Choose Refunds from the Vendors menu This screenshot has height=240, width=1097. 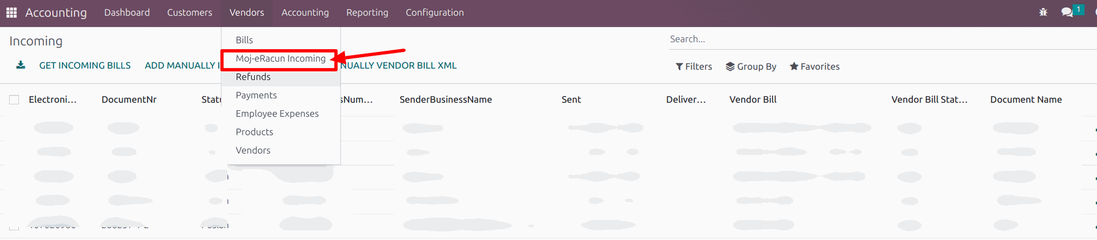pos(253,77)
